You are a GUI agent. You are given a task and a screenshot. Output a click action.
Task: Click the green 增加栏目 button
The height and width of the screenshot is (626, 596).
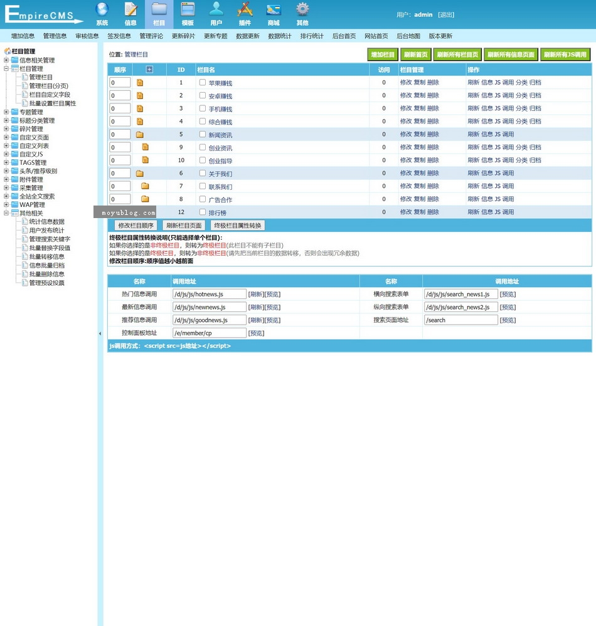(383, 55)
